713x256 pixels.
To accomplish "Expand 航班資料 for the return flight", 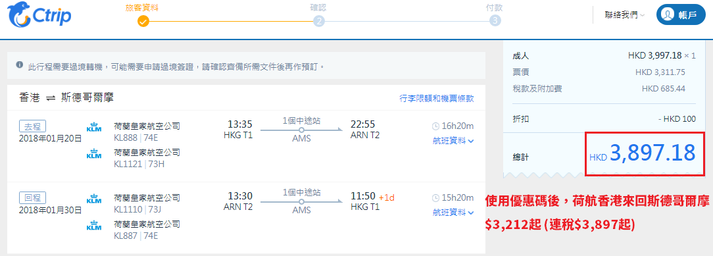I will [453, 213].
